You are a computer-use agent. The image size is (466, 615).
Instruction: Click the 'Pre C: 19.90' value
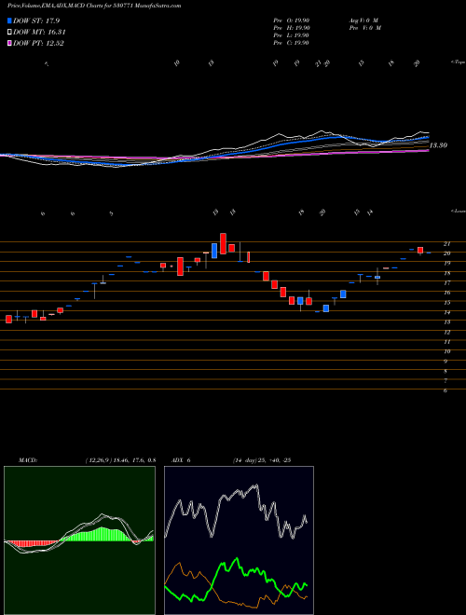292,43
